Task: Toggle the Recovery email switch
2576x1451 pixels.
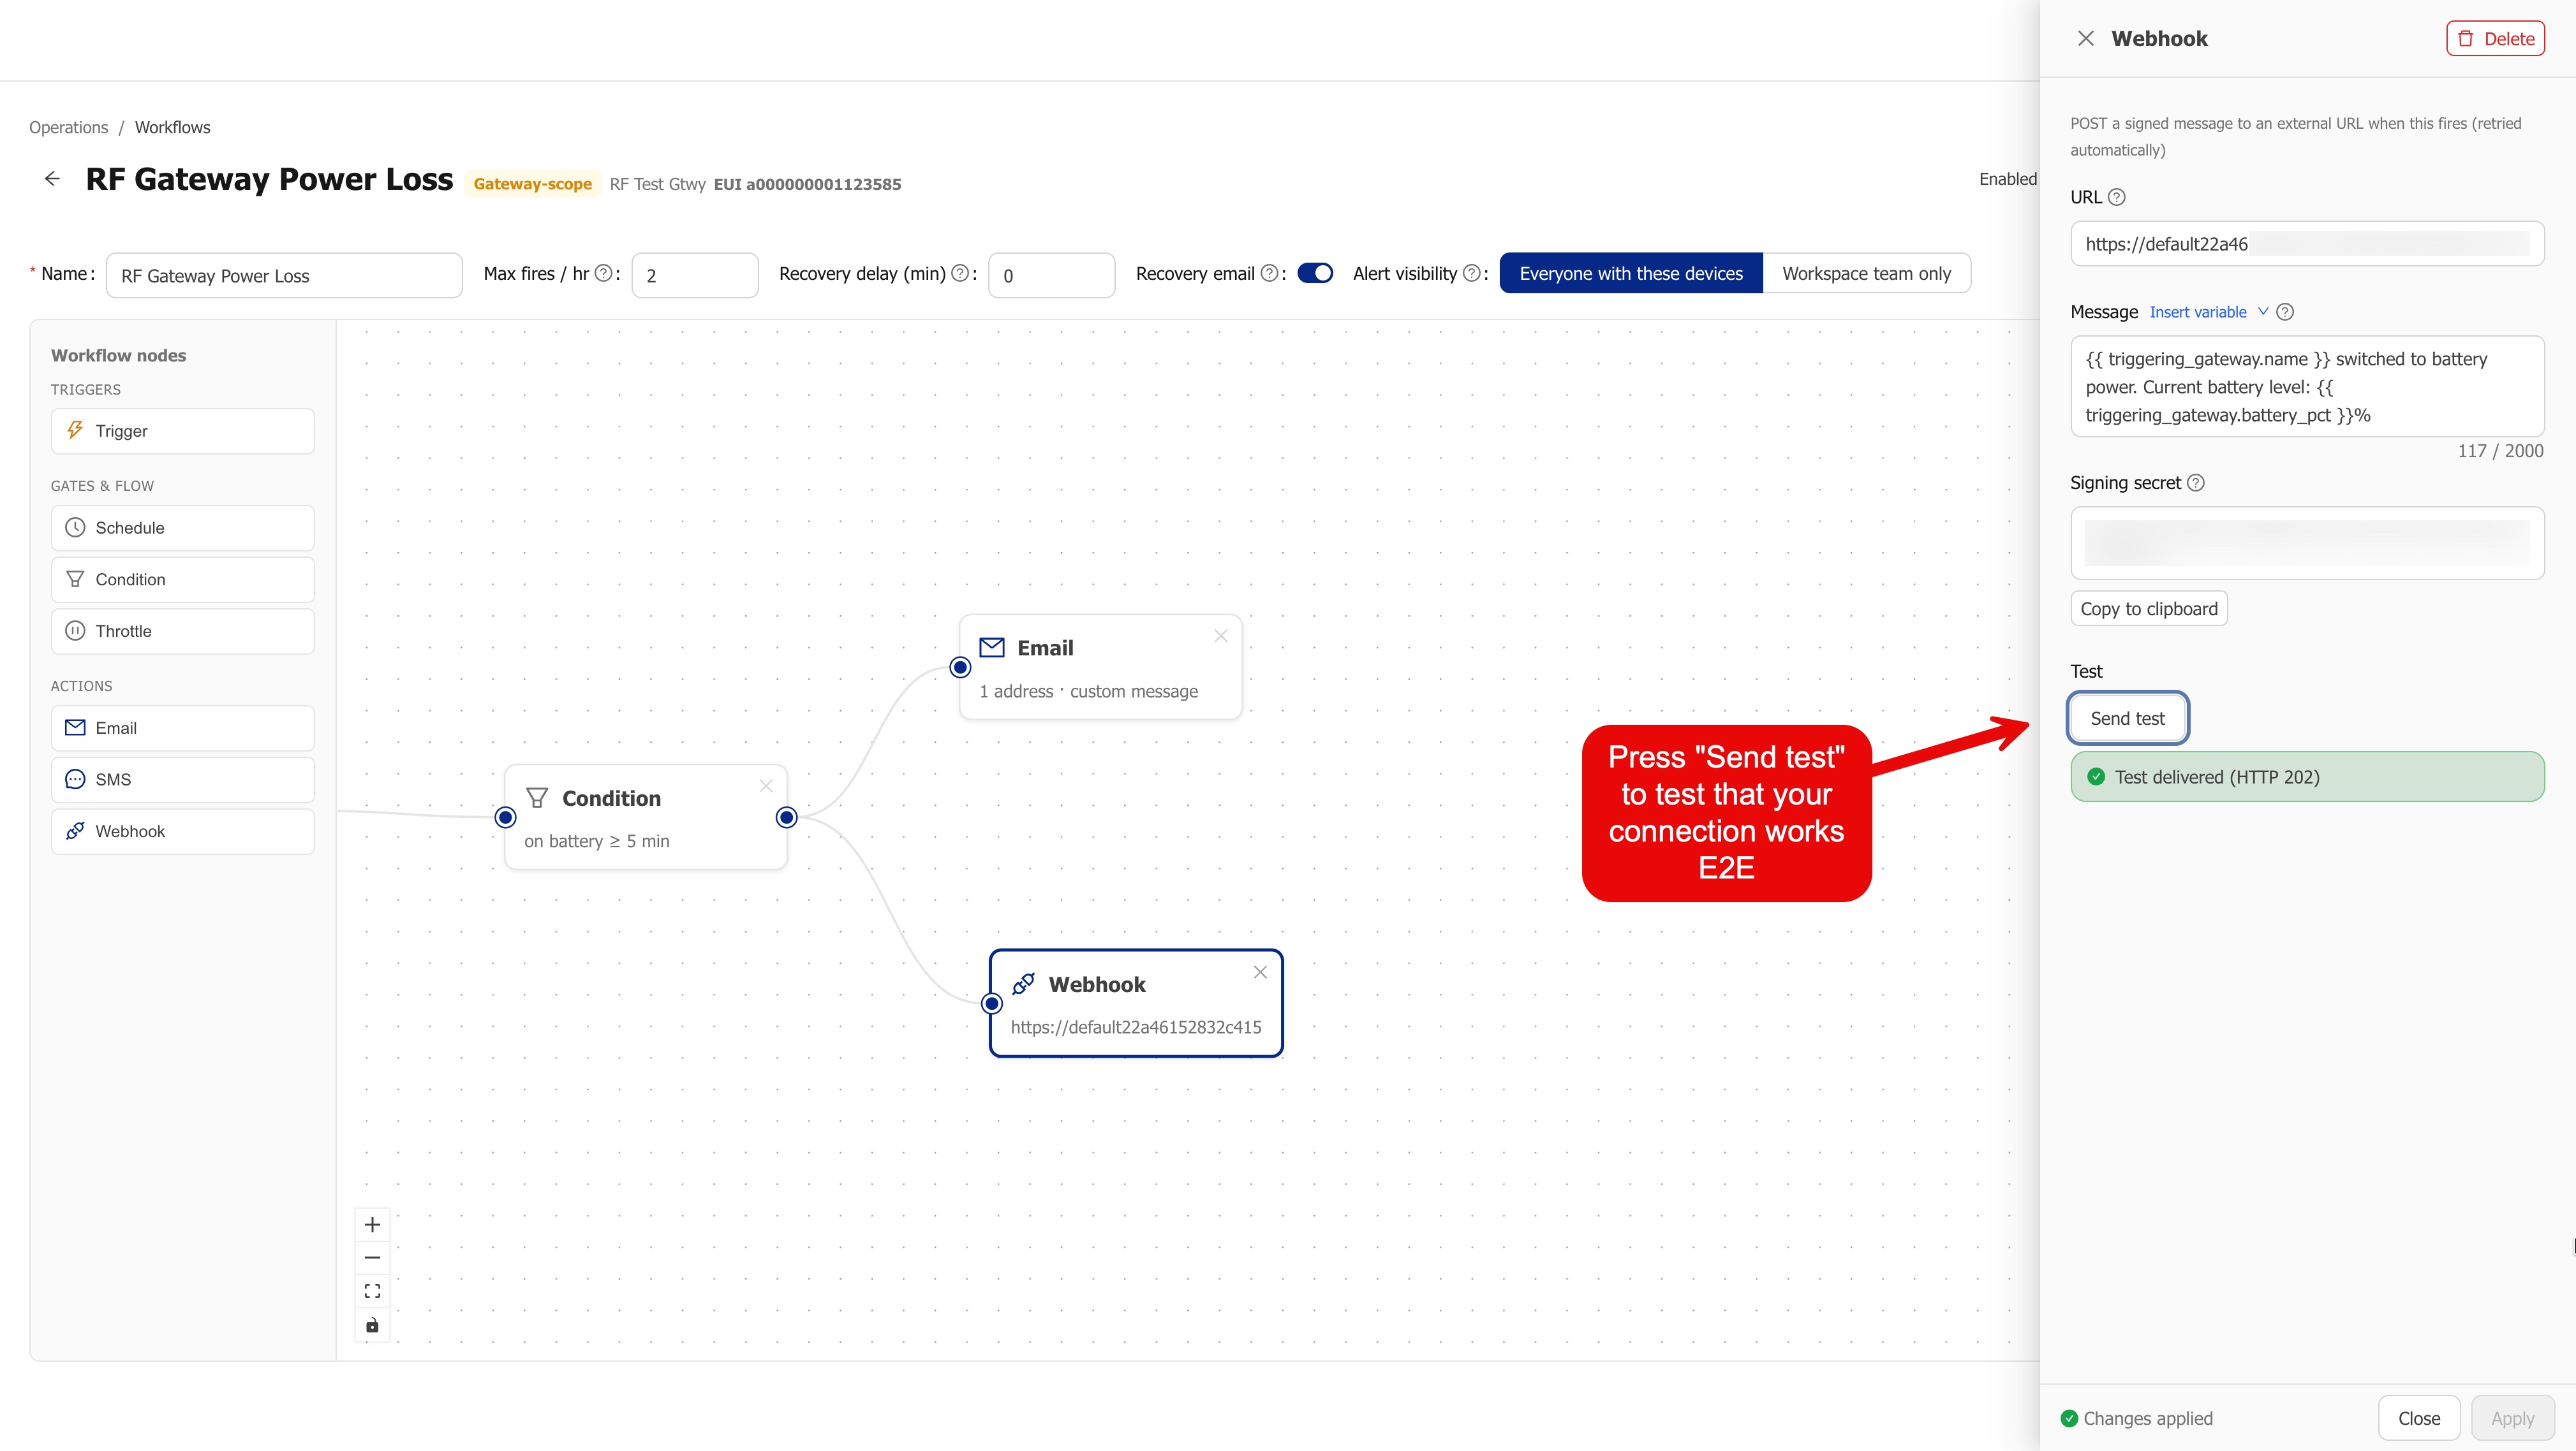Action: [x=1314, y=273]
